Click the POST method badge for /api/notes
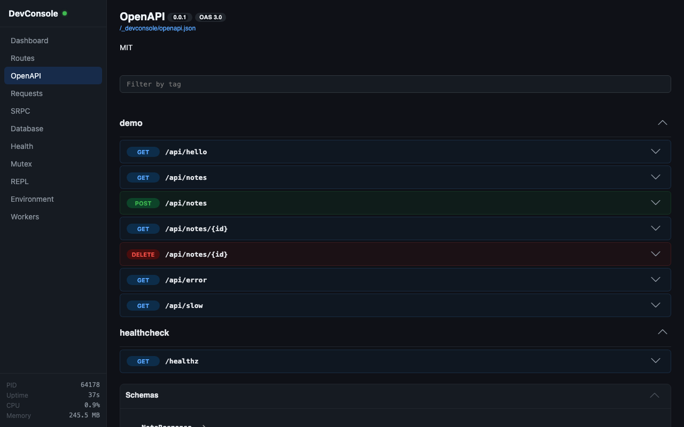 143,203
